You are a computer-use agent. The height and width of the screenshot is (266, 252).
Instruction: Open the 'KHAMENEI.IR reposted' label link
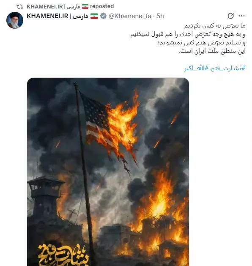point(70,6)
